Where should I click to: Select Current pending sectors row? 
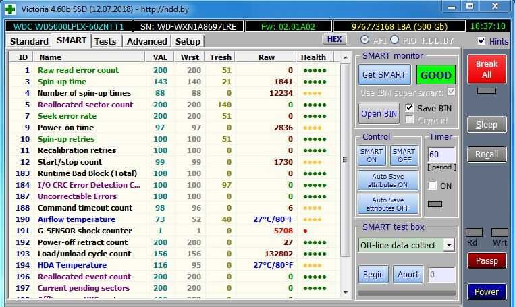point(174,288)
